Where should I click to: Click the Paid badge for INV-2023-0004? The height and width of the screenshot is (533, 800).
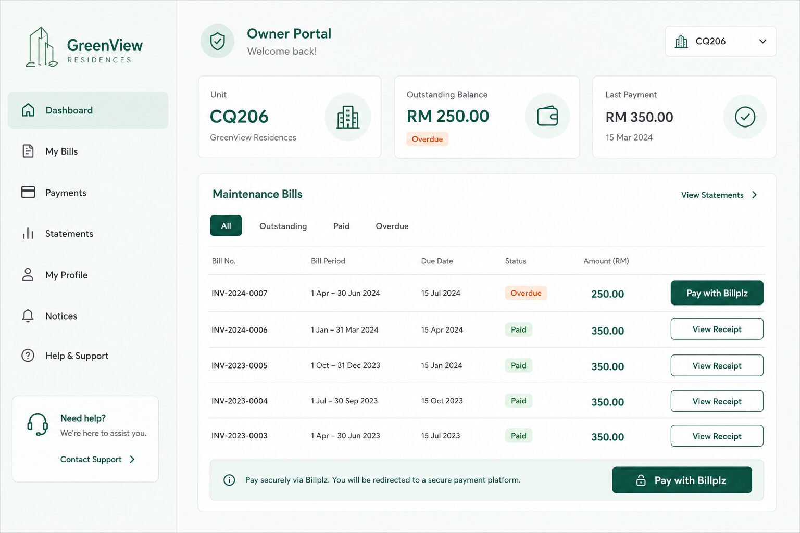(x=518, y=401)
